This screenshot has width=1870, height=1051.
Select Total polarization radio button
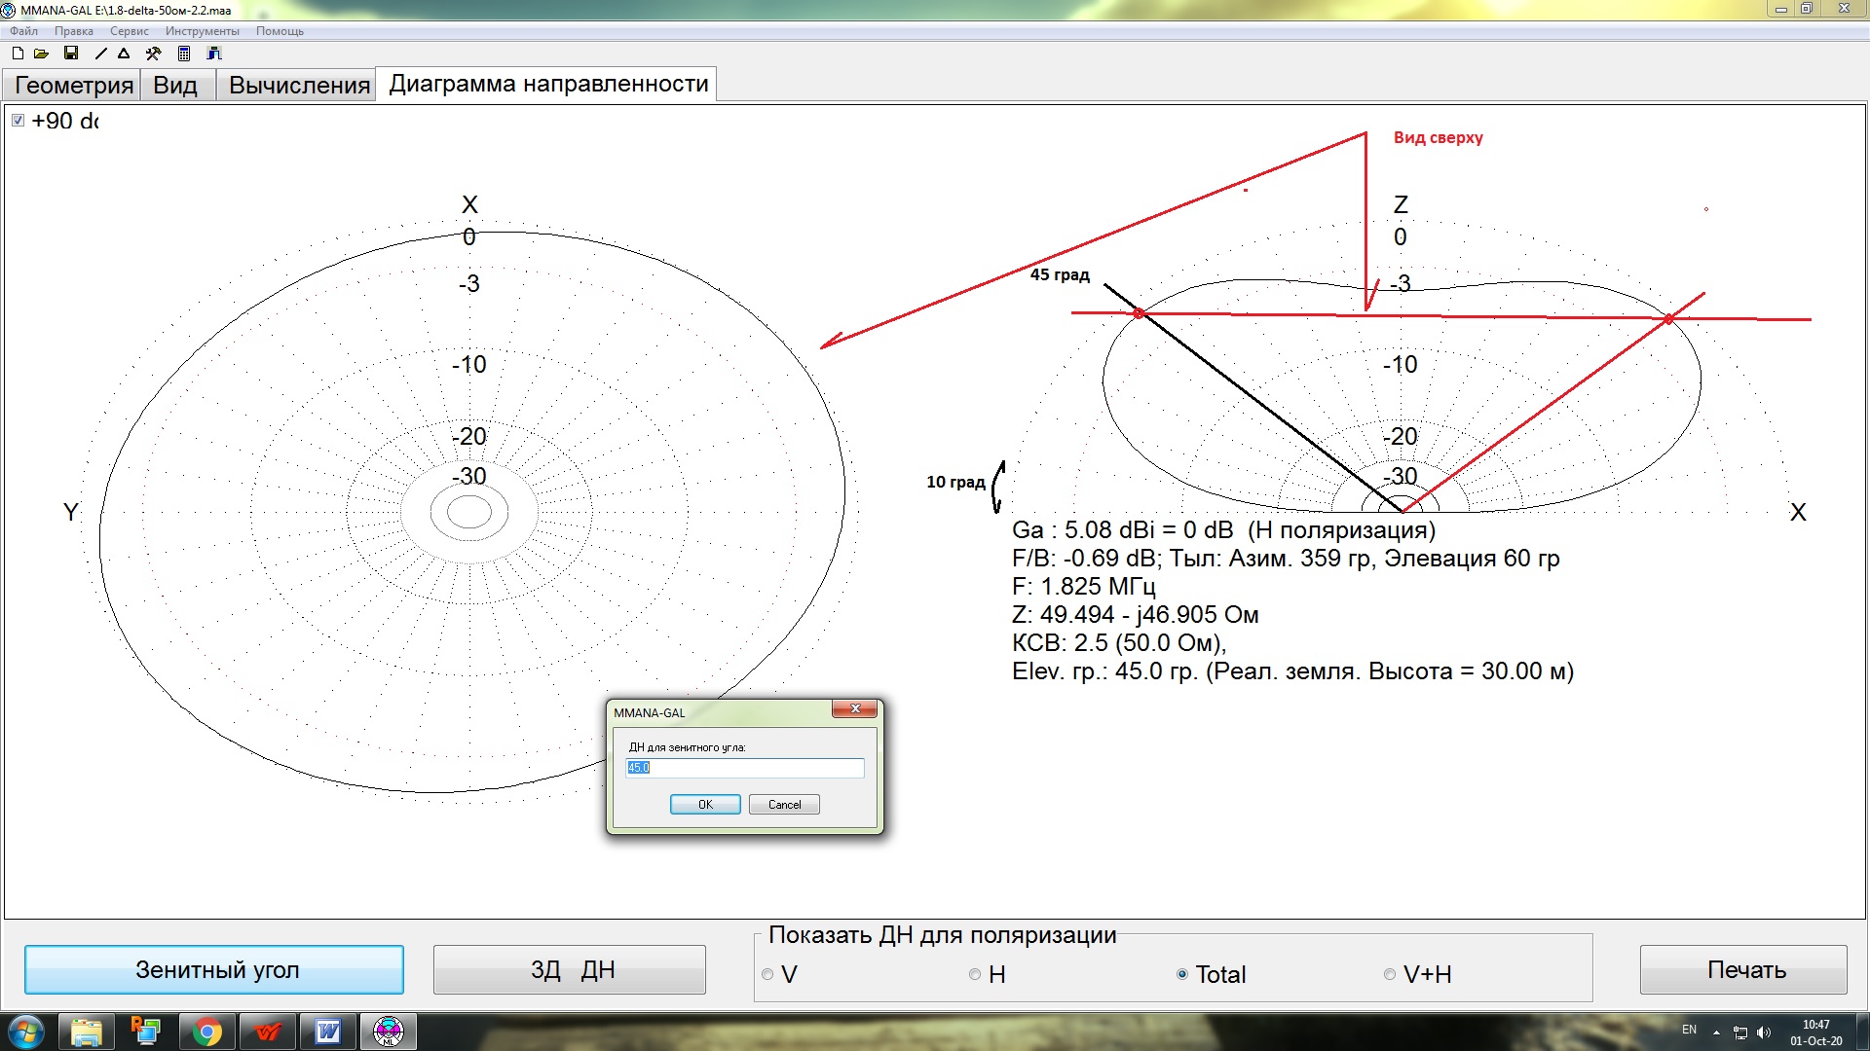tap(1182, 974)
